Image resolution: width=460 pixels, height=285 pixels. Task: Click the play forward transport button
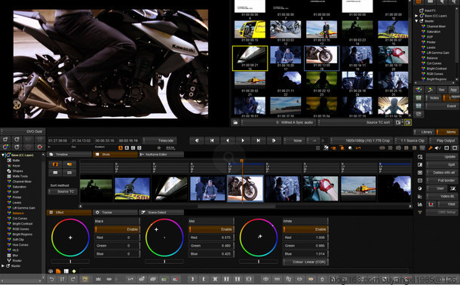tap(243, 140)
